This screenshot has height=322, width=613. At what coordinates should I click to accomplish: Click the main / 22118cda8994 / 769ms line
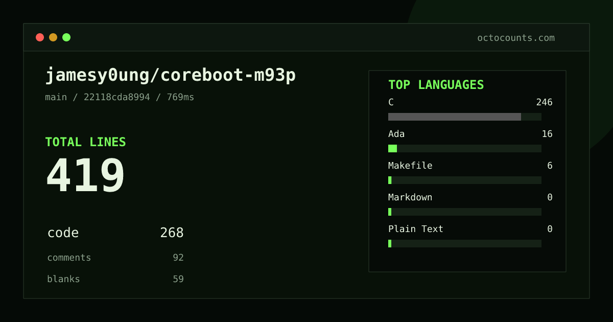[x=120, y=97]
